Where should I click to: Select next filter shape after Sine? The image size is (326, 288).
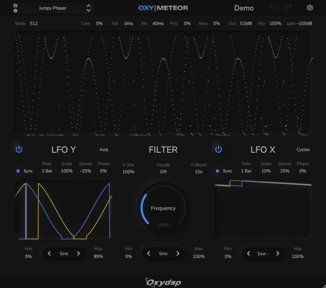pyautogui.click(x=178, y=254)
